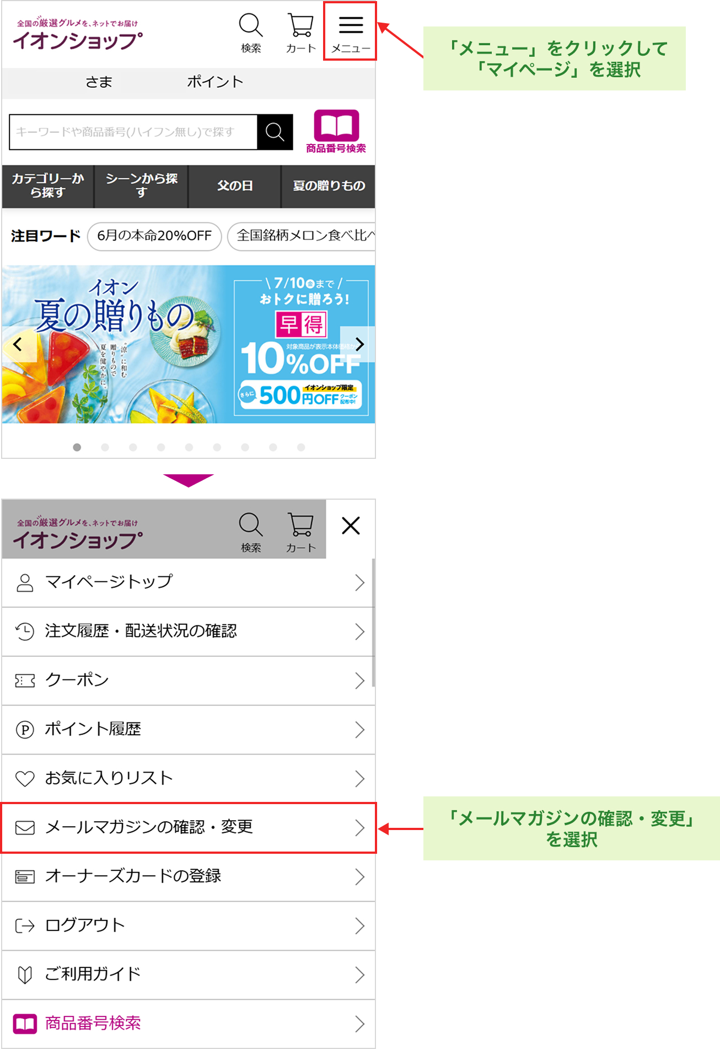
Task: Click the guide book icon beside ご利用ガイド
Action: 25,975
